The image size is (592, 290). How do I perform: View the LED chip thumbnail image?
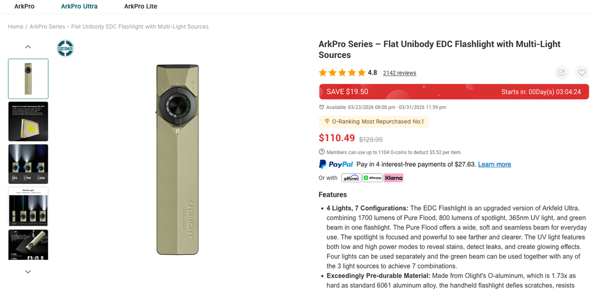[x=29, y=121]
